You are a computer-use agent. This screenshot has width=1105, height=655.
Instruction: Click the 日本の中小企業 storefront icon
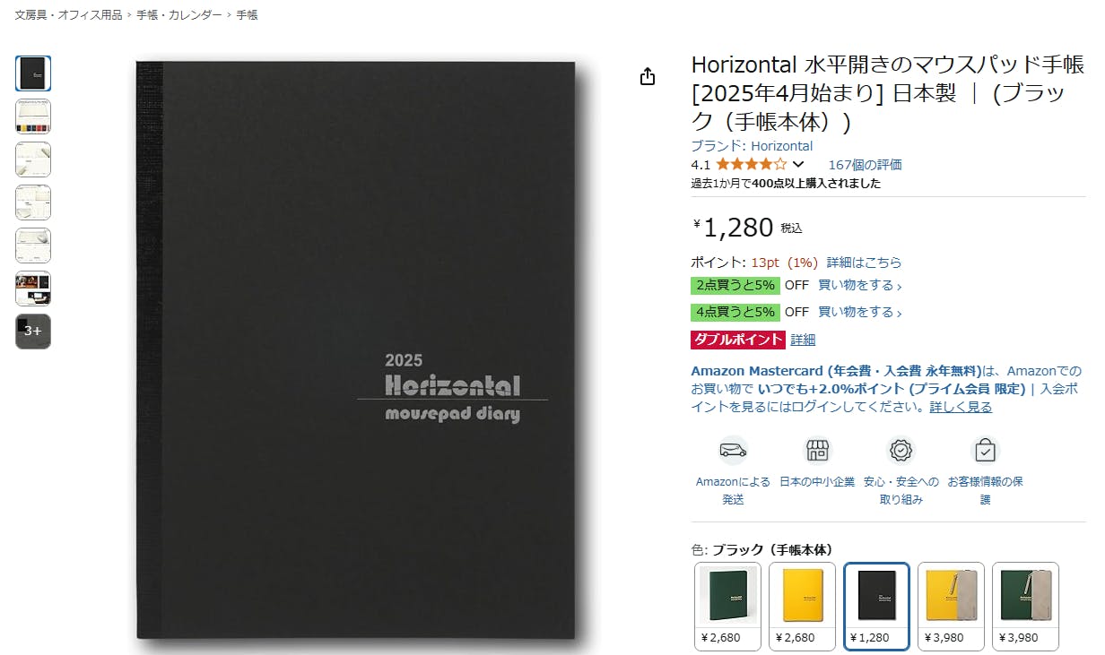coord(816,450)
